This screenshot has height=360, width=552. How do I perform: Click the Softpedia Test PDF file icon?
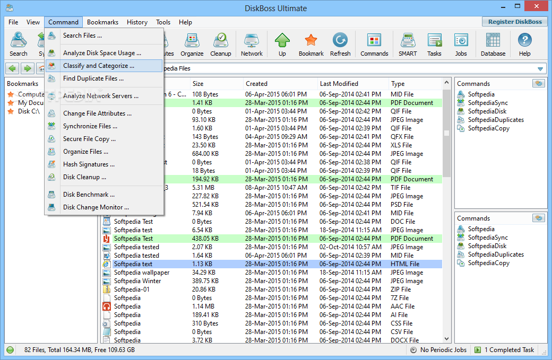pos(107,239)
